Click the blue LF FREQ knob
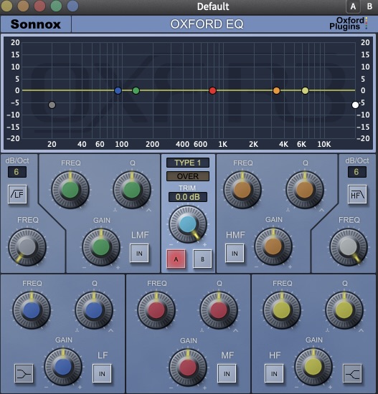378x394 pixels. 32,310
